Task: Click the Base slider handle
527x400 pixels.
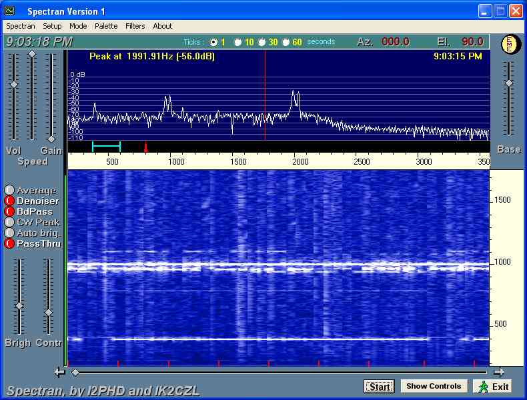Action: 509,83
